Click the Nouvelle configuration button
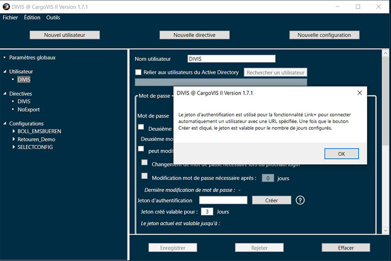Screen dimensions: 391x261 click(x=325, y=35)
